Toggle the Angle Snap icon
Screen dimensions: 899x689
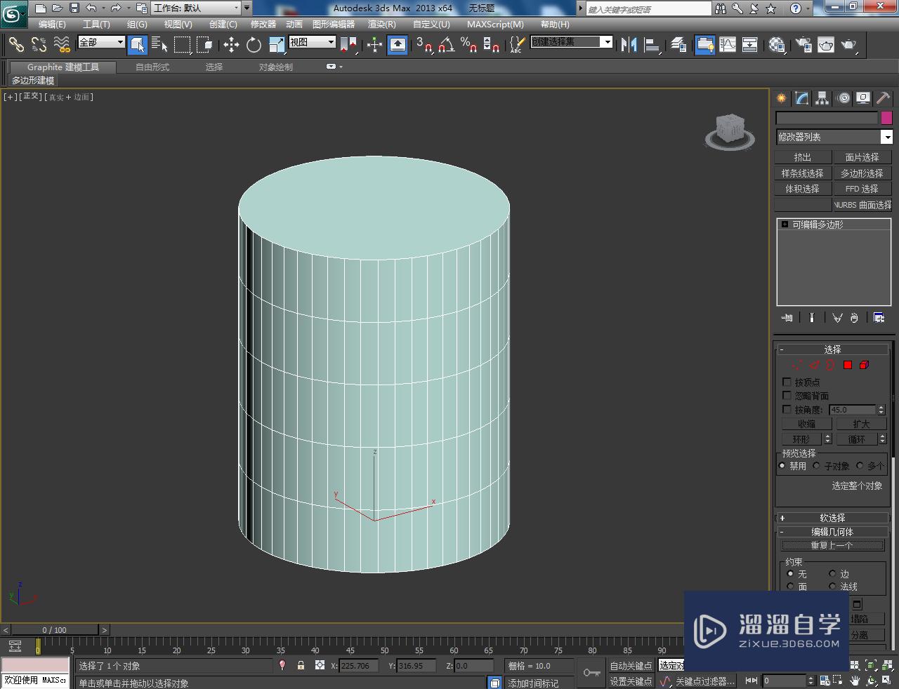point(446,45)
